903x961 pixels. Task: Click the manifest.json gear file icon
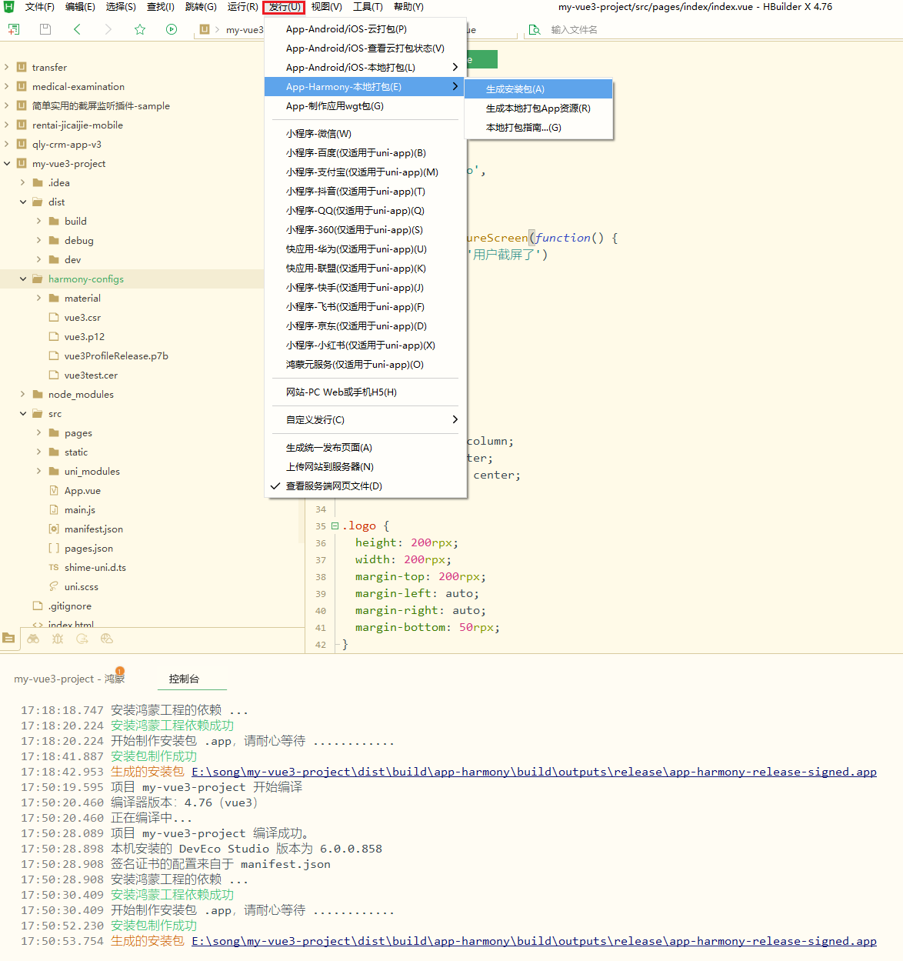(54, 529)
